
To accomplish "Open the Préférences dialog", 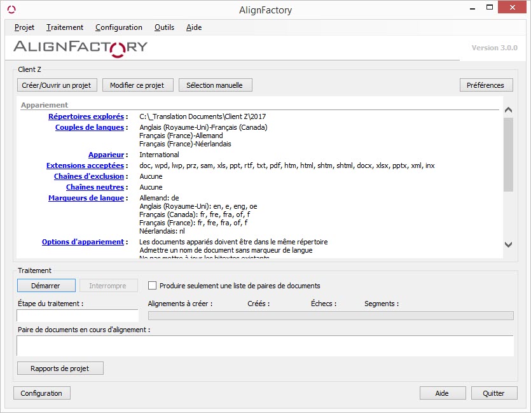I will pyautogui.click(x=485, y=85).
